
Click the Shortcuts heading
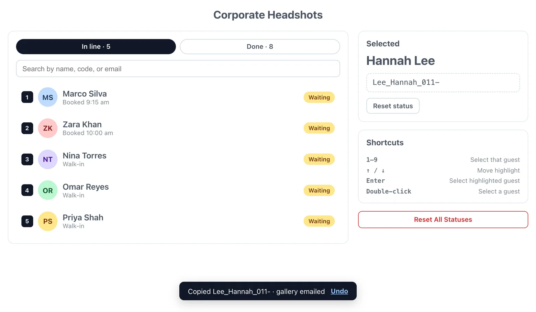(x=385, y=143)
